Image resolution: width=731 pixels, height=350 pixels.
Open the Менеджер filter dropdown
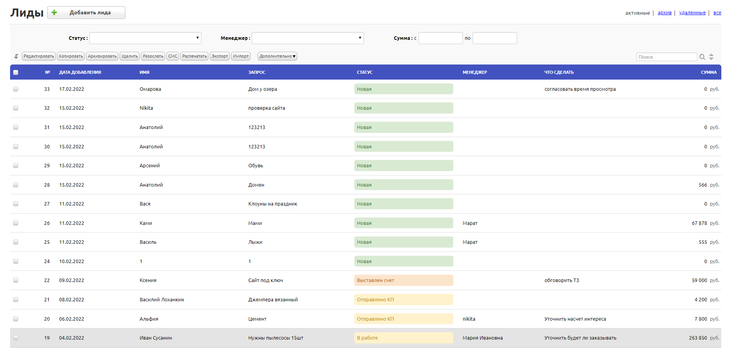point(308,38)
